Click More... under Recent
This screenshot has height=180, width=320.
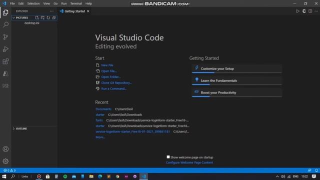tap(100, 137)
